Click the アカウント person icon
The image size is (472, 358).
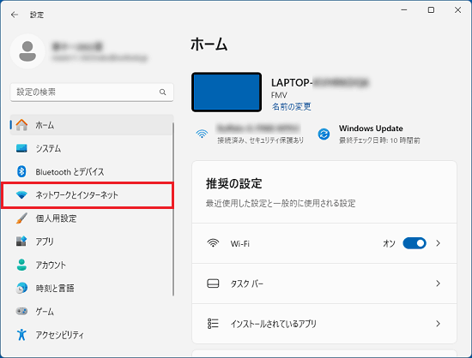[21, 265]
